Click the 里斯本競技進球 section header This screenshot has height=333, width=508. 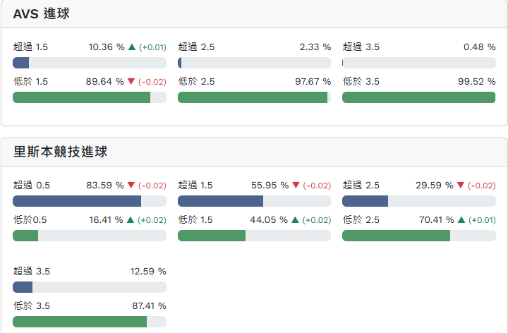[x=61, y=152]
